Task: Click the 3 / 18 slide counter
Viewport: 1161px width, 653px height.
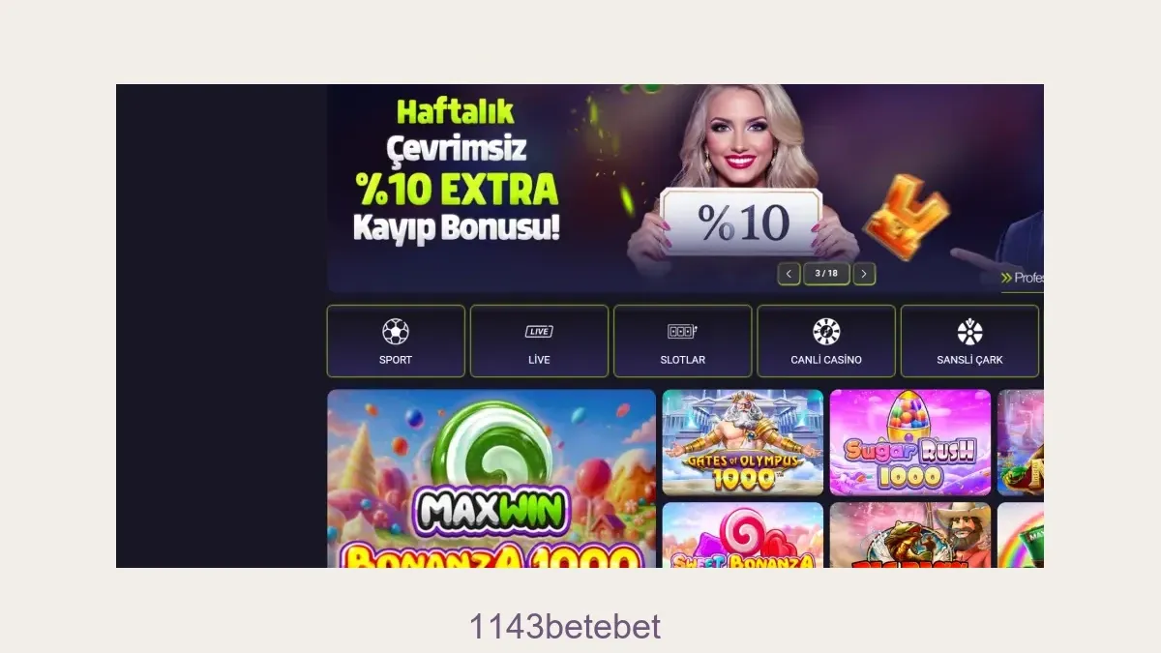Action: tap(826, 274)
